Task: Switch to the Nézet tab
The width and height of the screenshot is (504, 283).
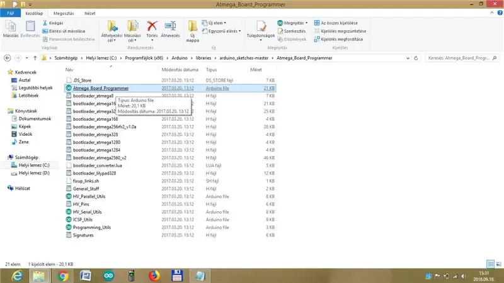Action: point(89,13)
